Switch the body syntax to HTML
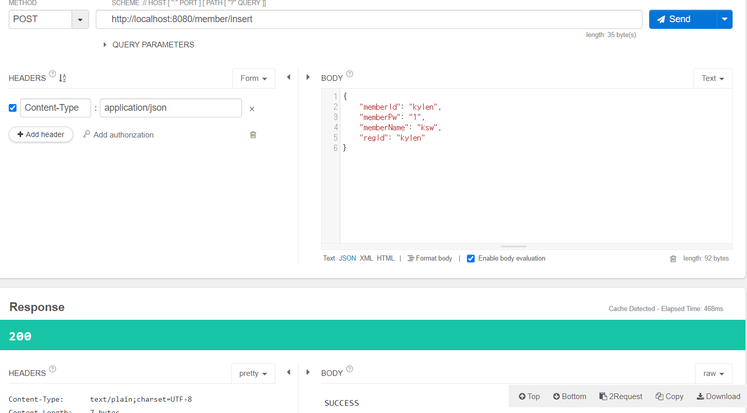The height and width of the screenshot is (413, 747). click(386, 259)
